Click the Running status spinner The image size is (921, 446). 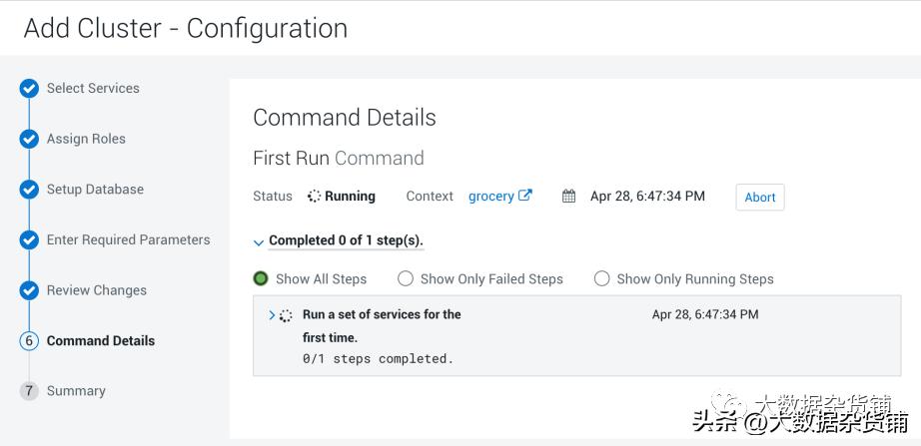click(x=314, y=197)
